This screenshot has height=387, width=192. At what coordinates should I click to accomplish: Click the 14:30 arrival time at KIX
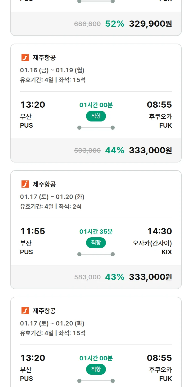coord(159,231)
